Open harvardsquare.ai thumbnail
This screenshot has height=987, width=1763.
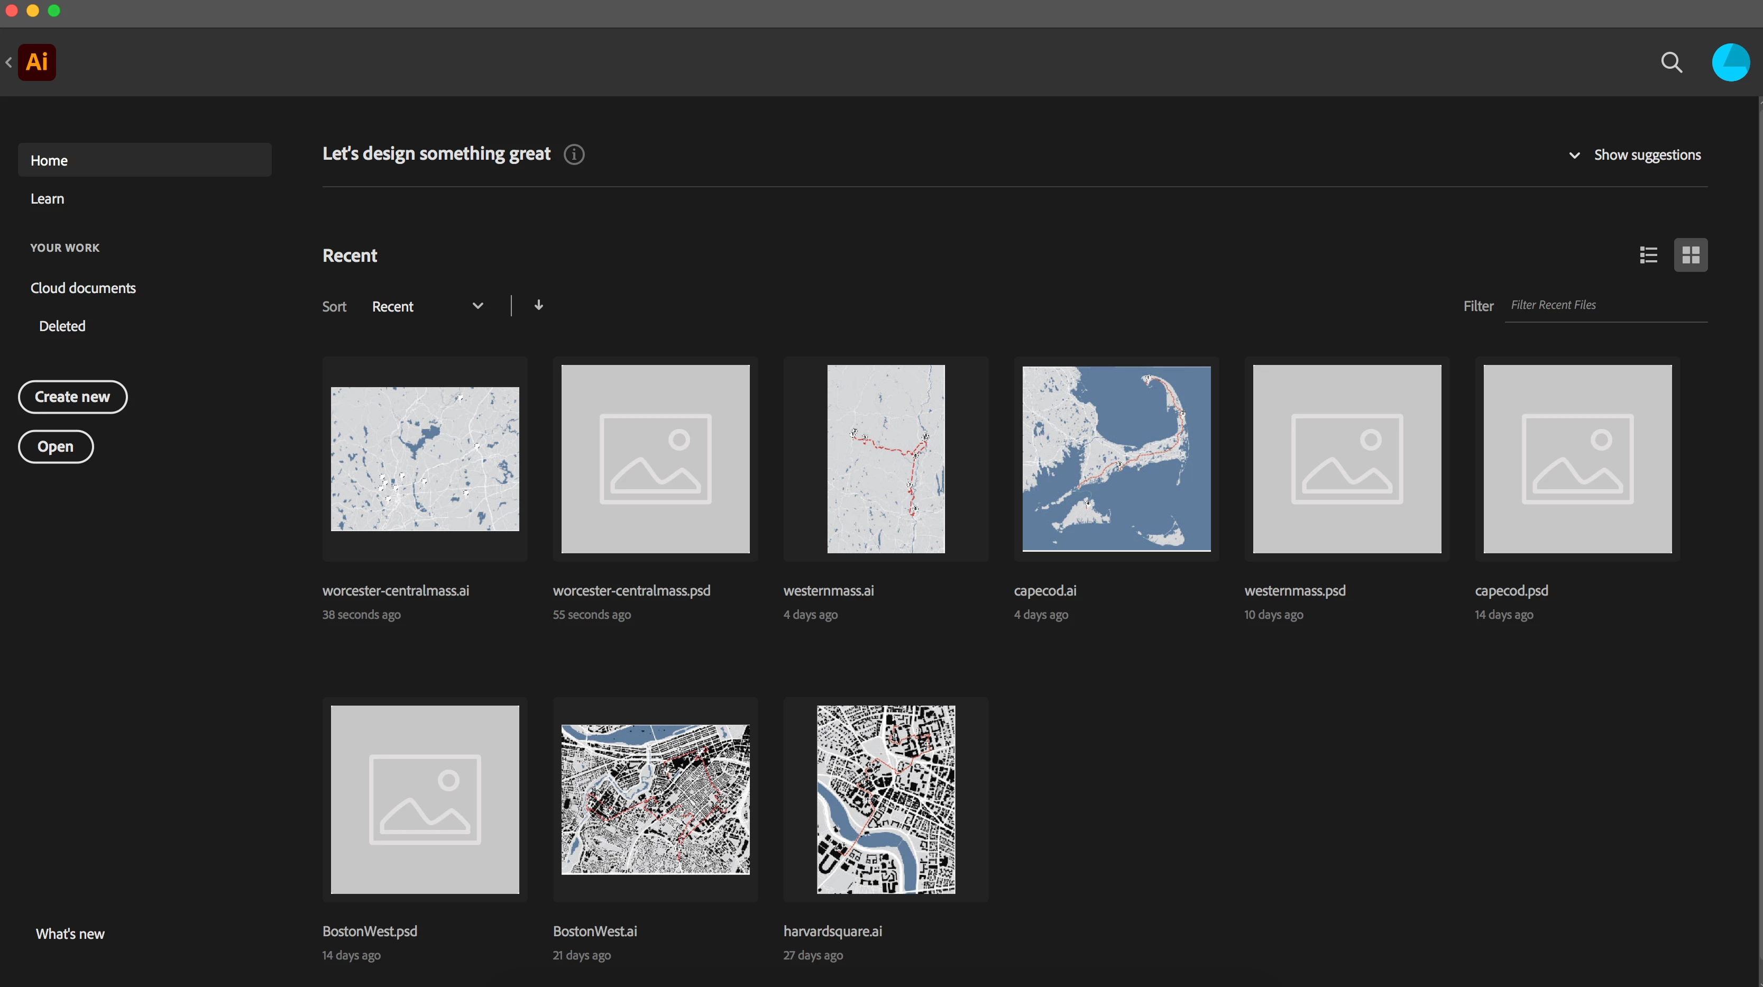(886, 799)
